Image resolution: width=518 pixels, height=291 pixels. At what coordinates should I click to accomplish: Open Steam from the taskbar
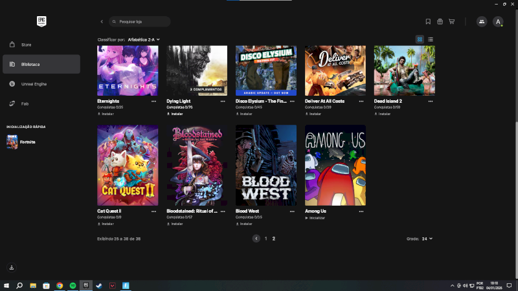coord(98,285)
